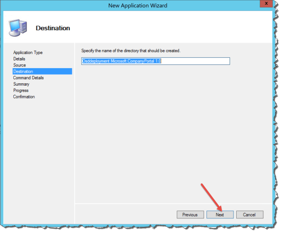Click the directory name text field
Screen dimensions: 282x233
(155, 61)
